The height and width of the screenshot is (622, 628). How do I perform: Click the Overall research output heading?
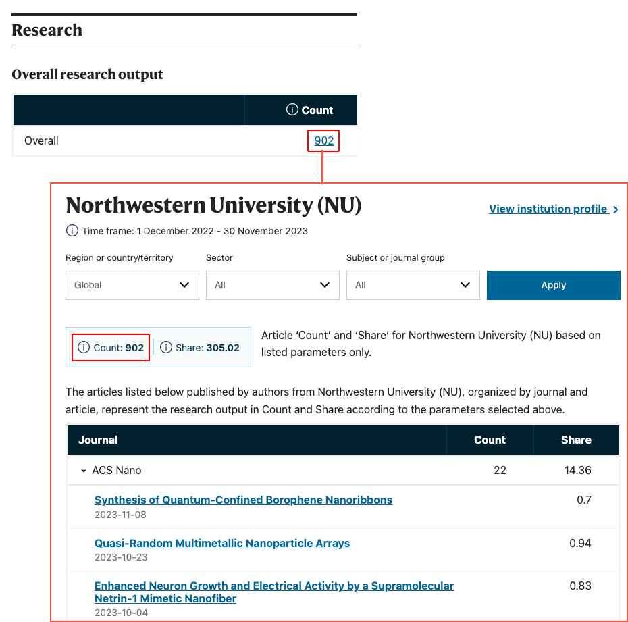pyautogui.click(x=87, y=74)
